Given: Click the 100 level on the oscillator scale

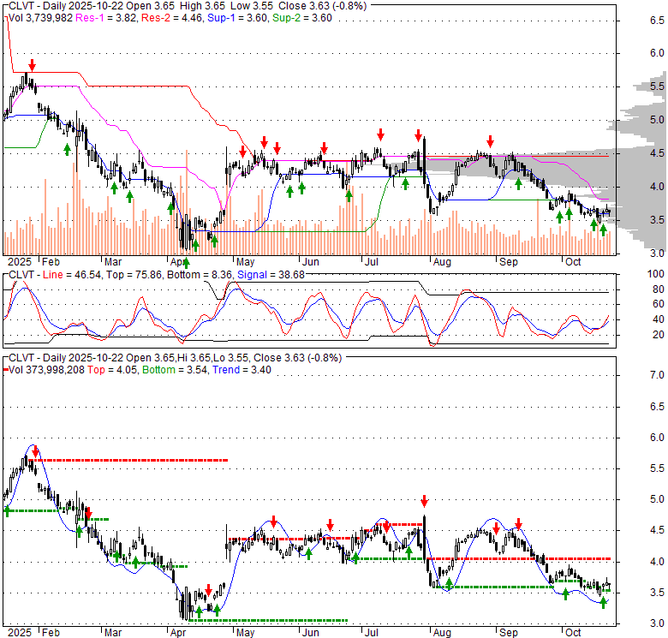Looking at the screenshot, I should [x=656, y=274].
